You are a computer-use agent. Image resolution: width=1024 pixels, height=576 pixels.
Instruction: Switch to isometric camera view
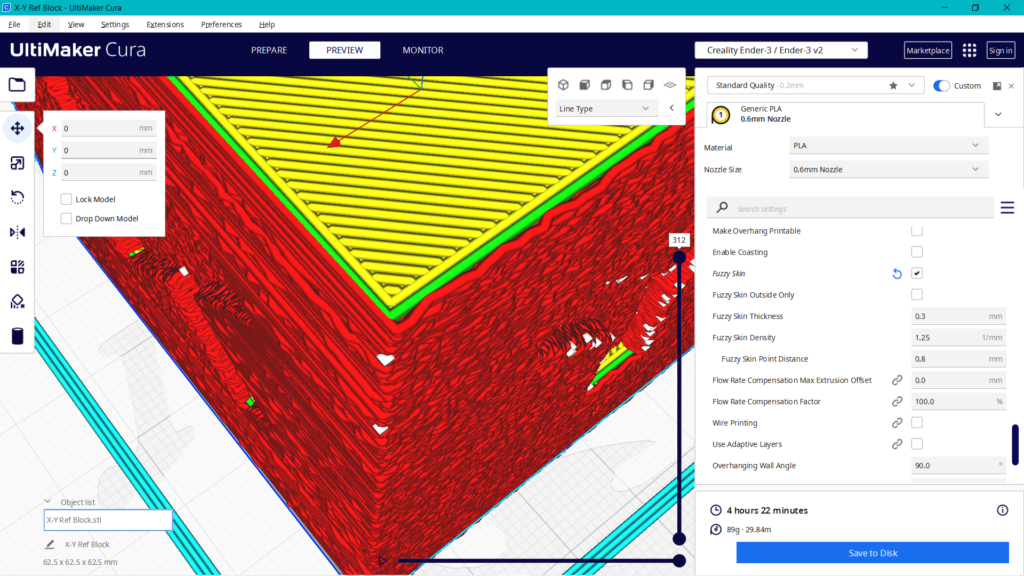[564, 84]
